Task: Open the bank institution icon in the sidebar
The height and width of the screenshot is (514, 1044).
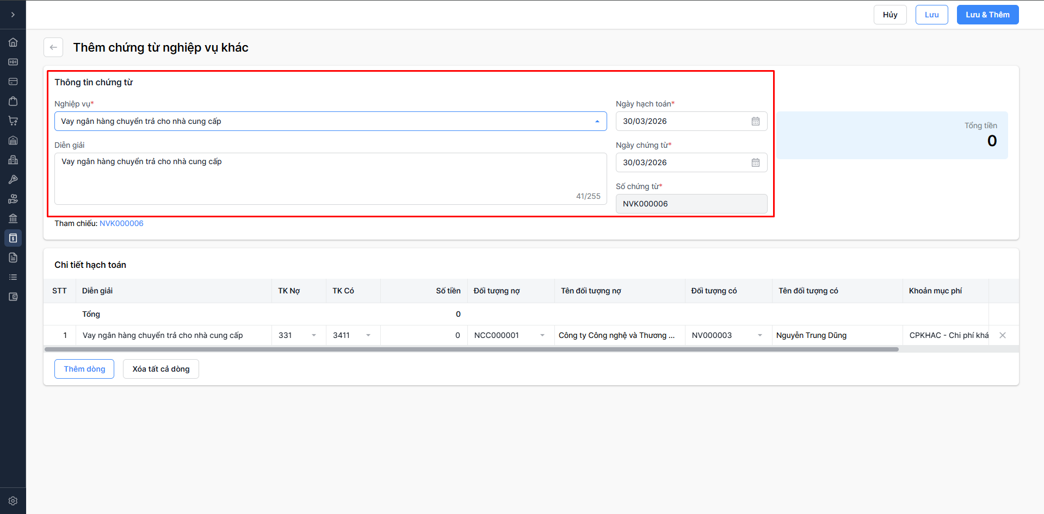Action: coord(13,218)
